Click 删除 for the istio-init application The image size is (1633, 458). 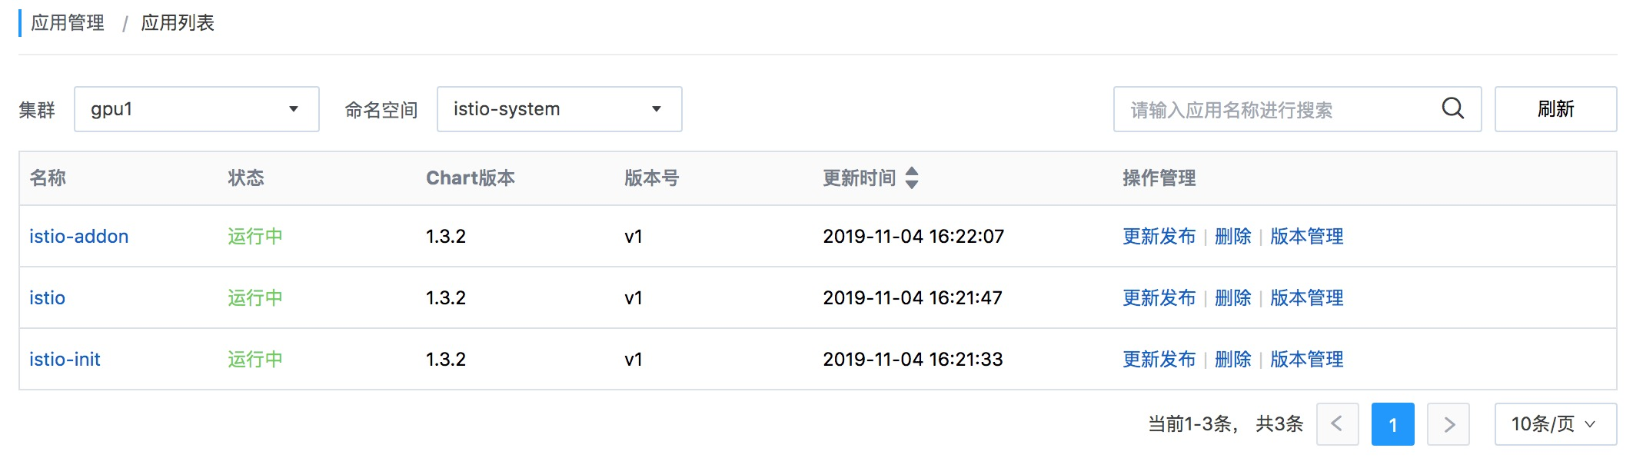click(1232, 359)
